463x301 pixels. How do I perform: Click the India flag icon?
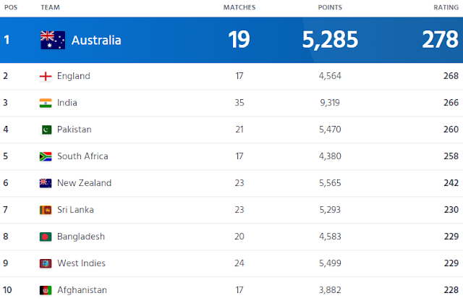click(x=46, y=103)
